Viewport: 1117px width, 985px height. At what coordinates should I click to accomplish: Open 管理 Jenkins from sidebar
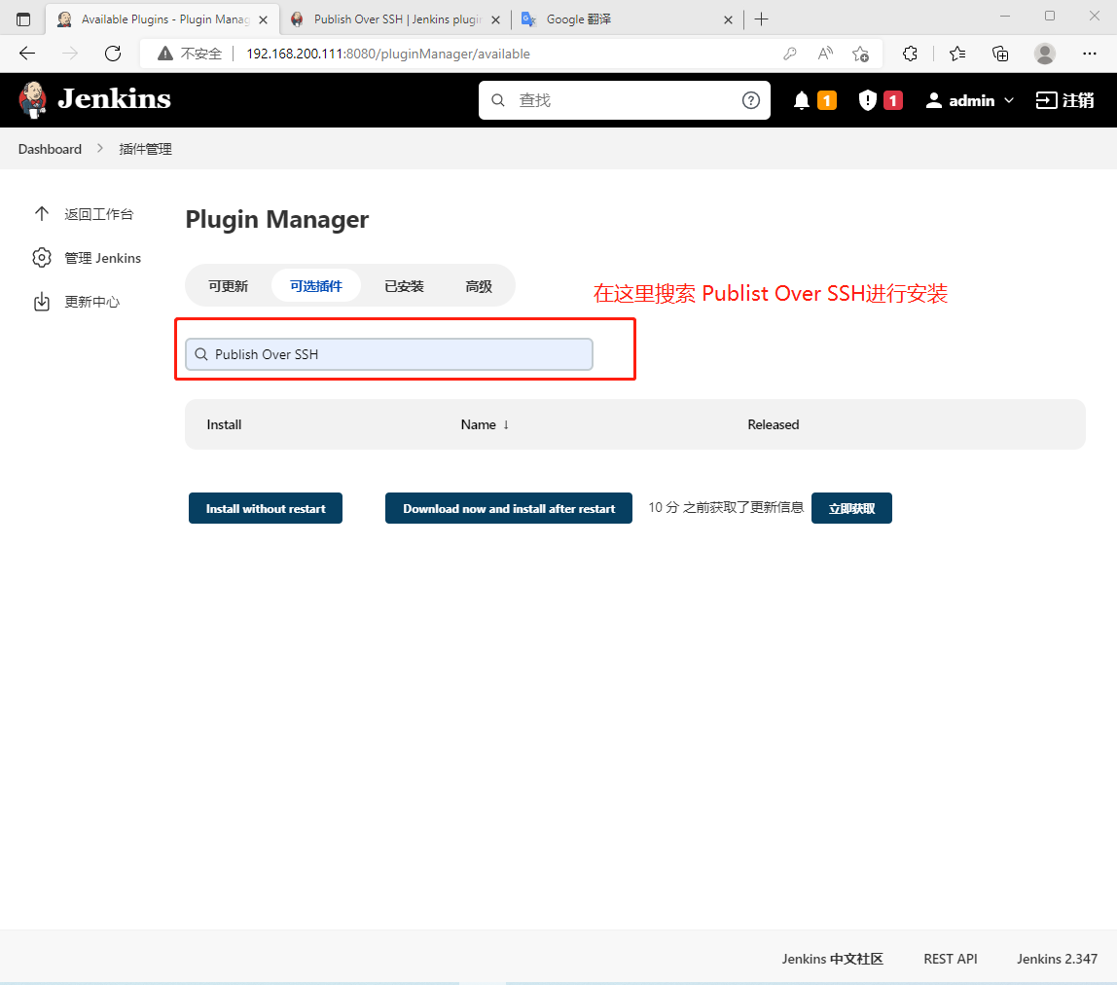click(102, 258)
